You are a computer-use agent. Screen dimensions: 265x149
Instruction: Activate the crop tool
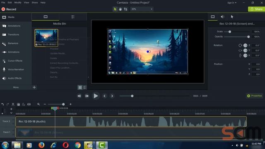(x=125, y=9)
